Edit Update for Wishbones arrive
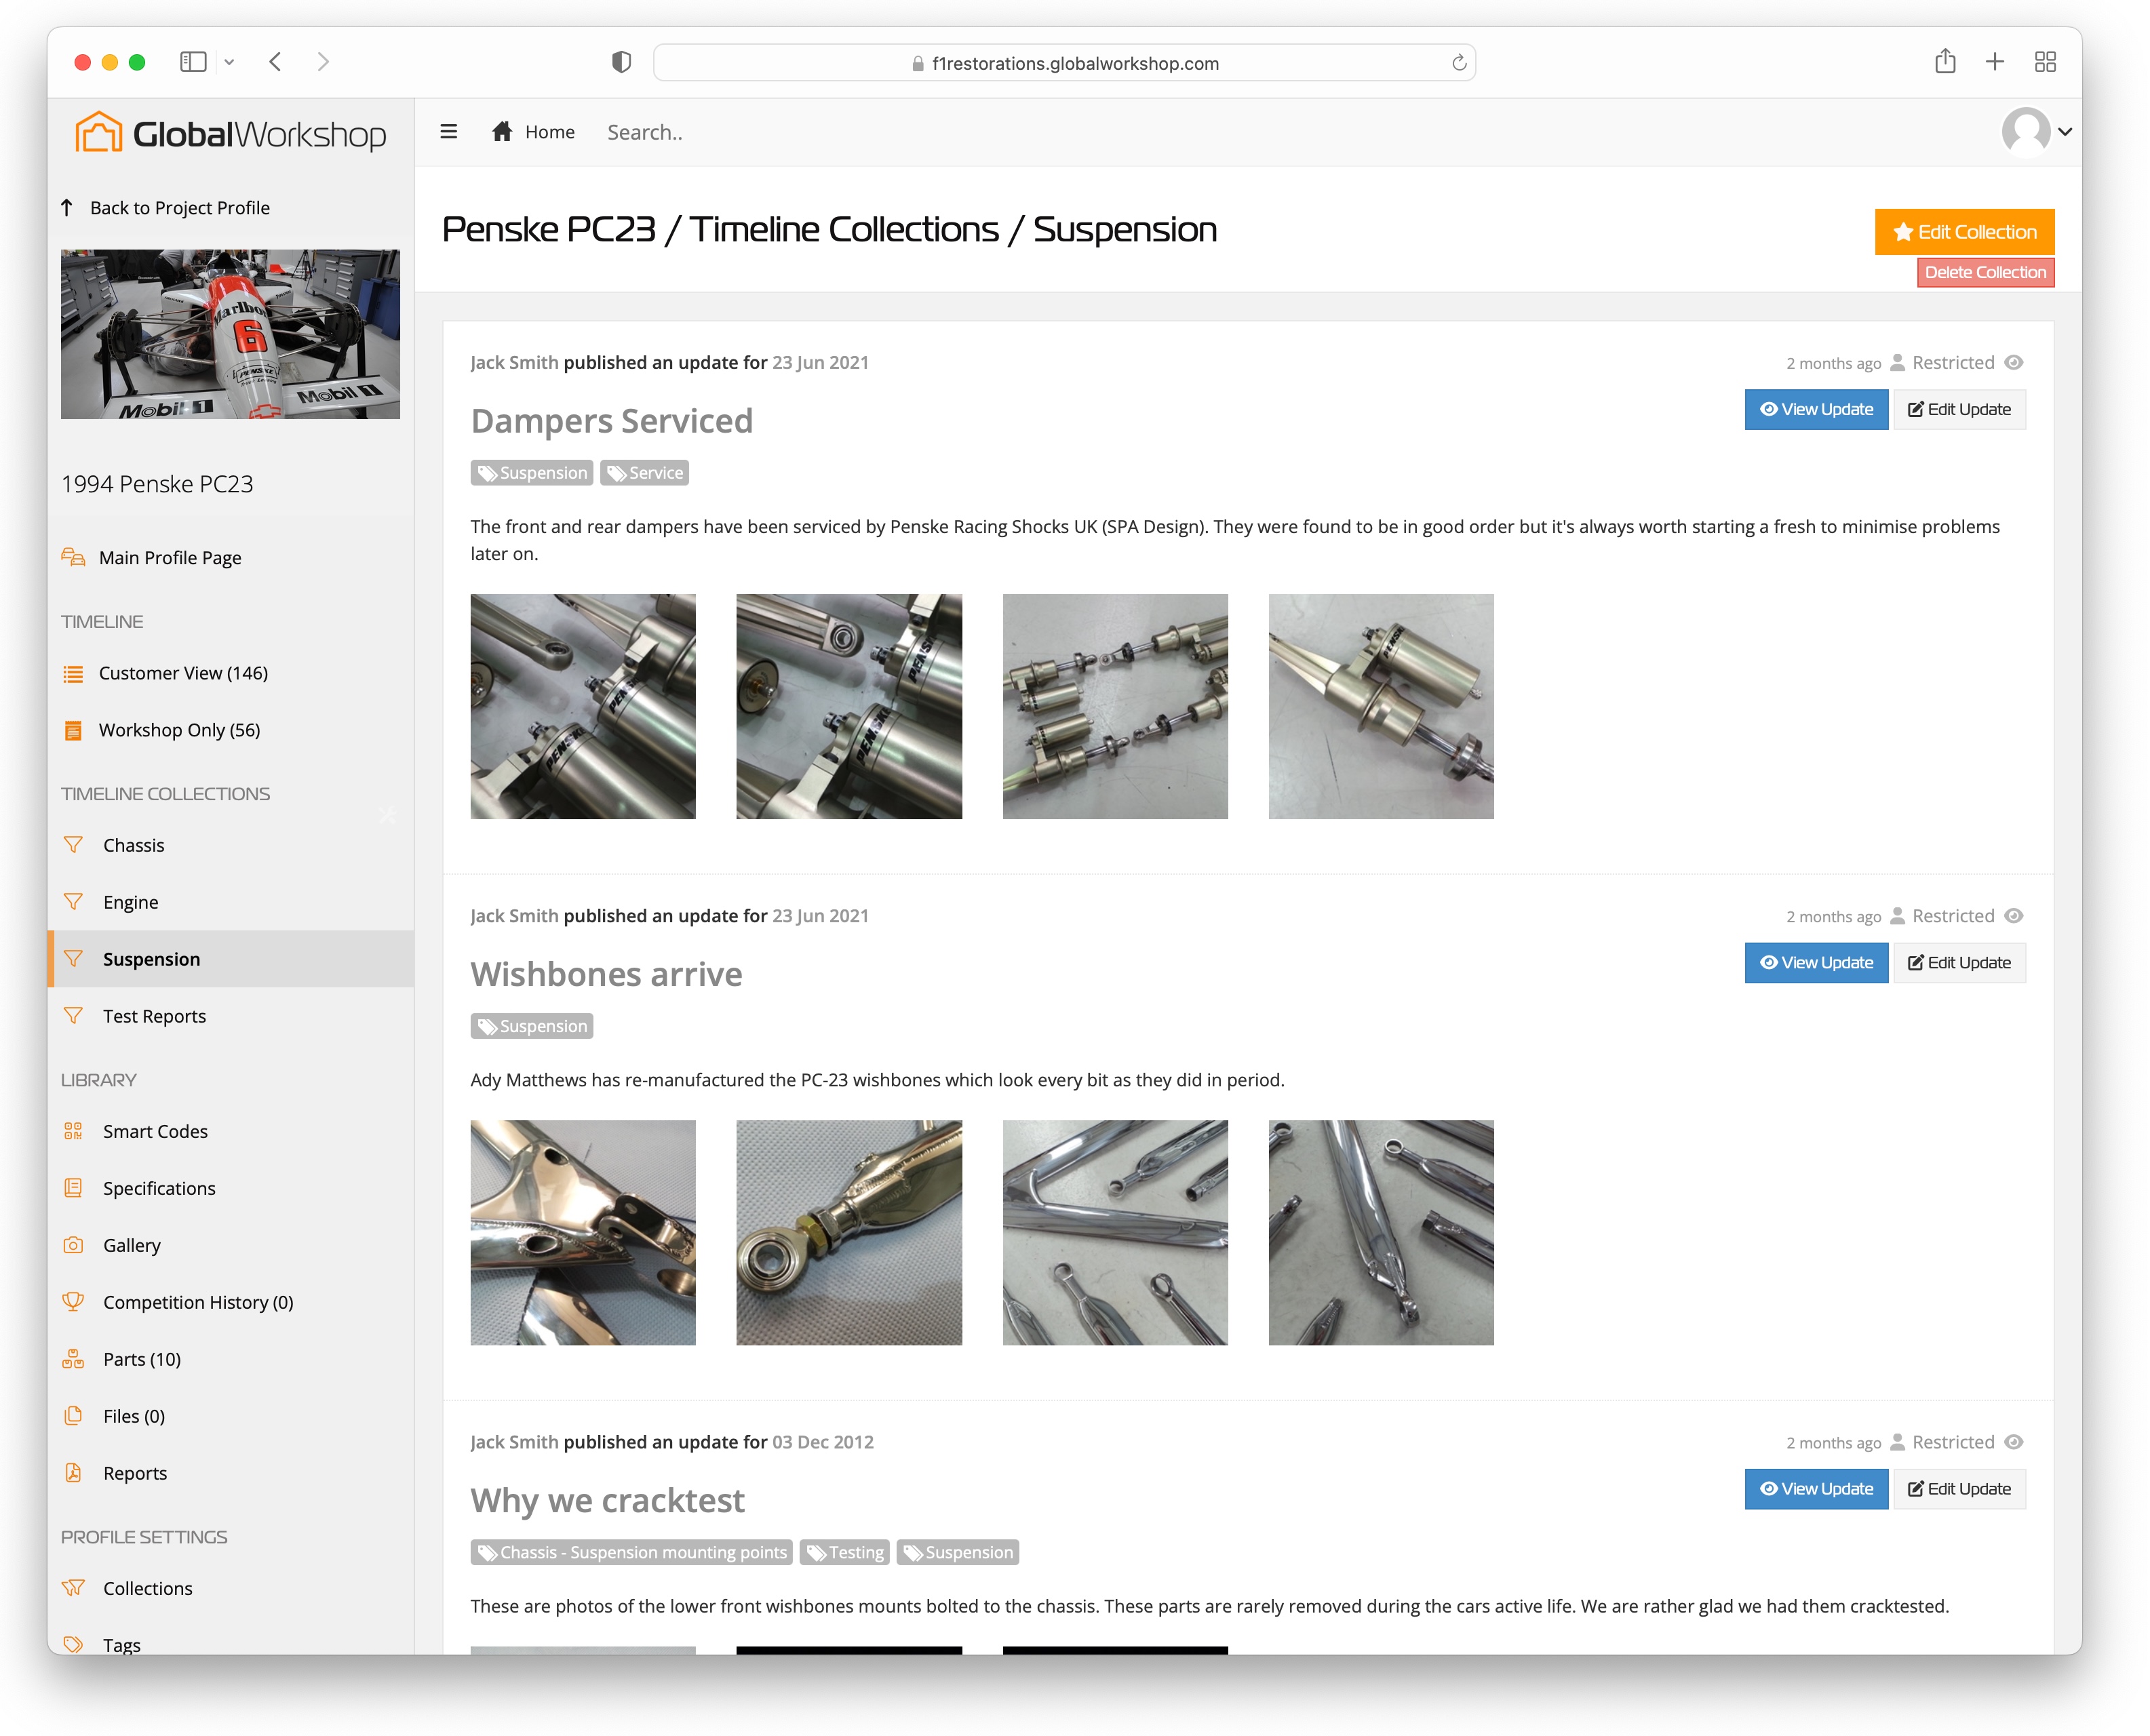Image resolution: width=2150 pixels, height=1736 pixels. click(x=1959, y=963)
